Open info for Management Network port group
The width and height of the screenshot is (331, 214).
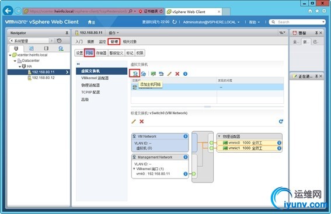coord(186,157)
